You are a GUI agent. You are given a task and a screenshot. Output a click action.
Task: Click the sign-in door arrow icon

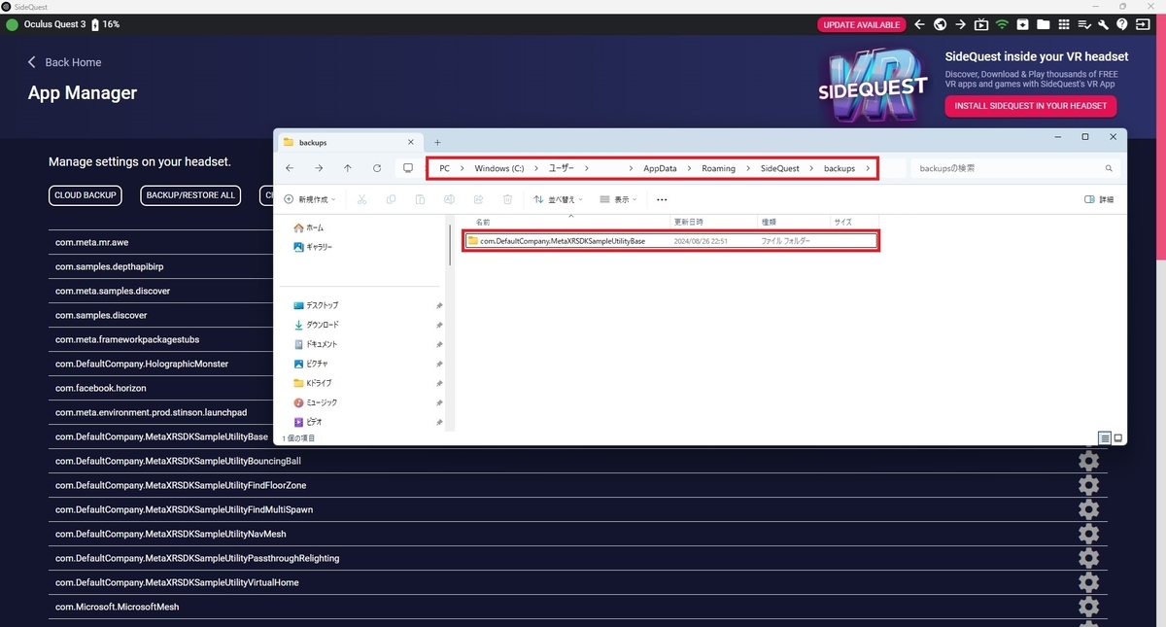[1143, 24]
